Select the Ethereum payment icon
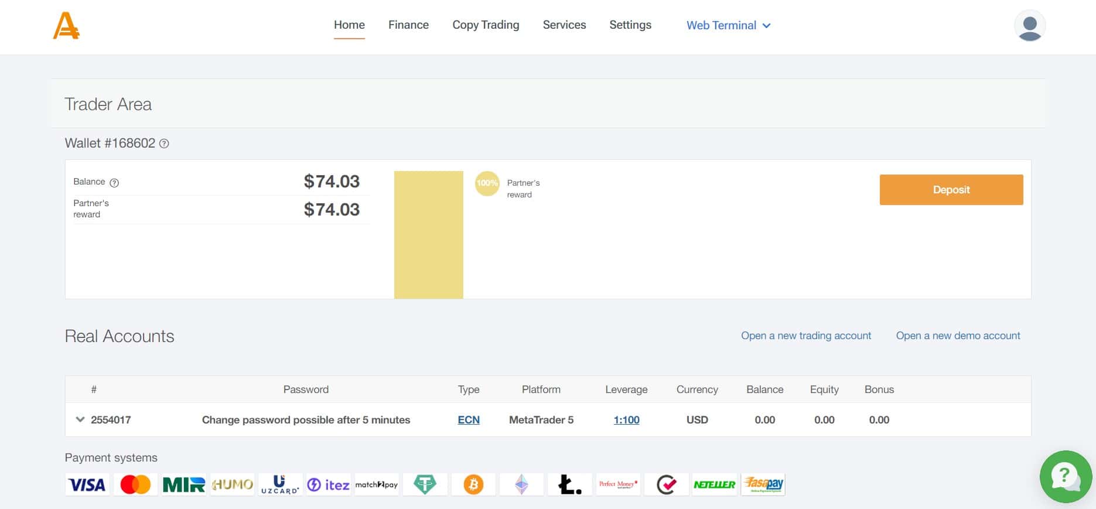 click(x=521, y=484)
